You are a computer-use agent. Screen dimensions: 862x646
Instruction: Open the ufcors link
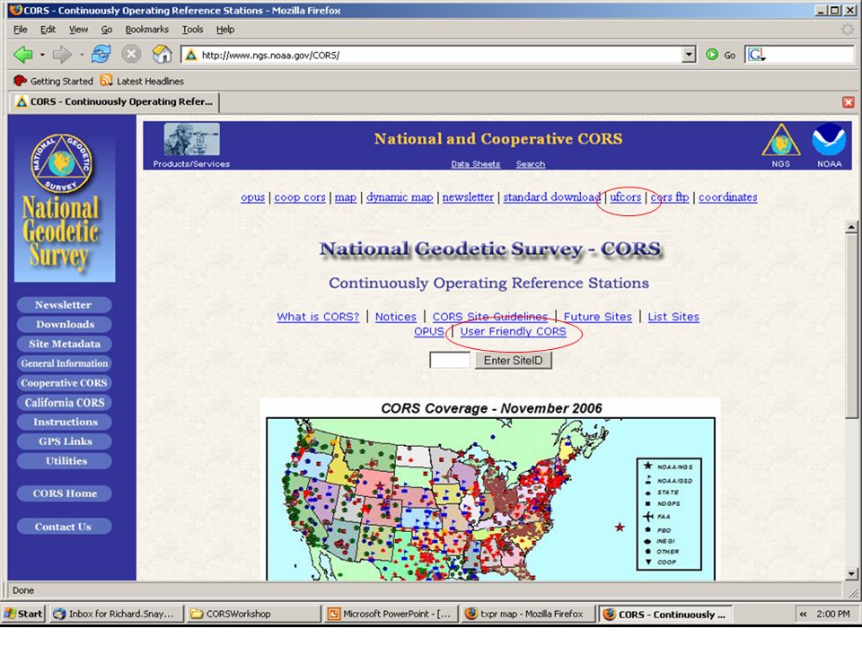click(x=625, y=196)
